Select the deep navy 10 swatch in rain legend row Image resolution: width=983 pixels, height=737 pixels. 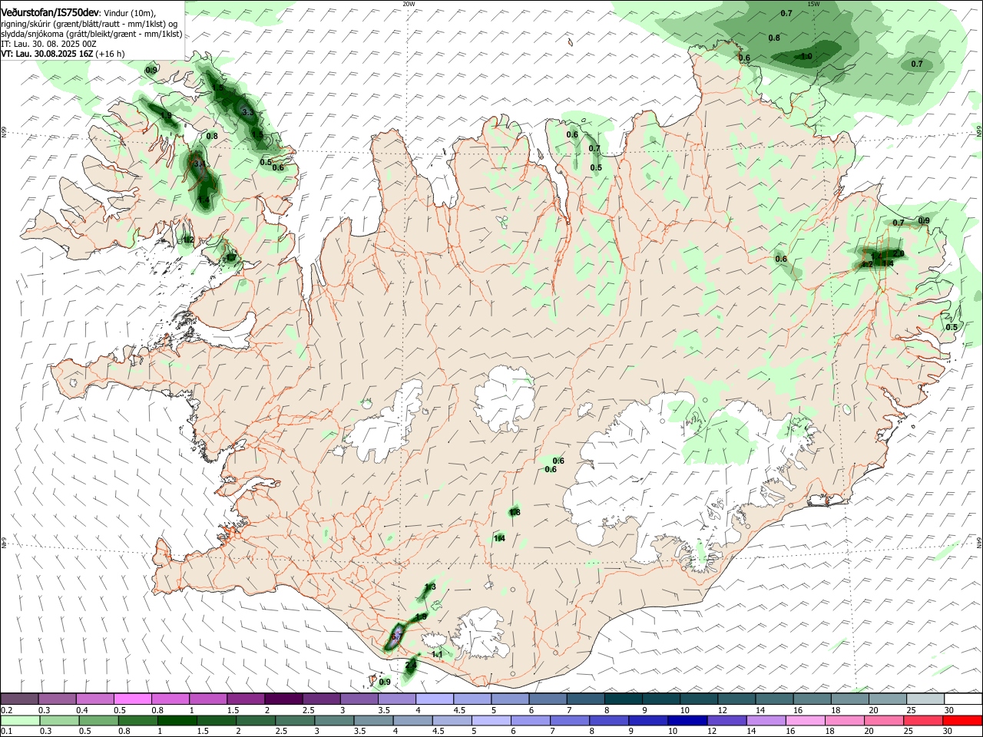[687, 721]
